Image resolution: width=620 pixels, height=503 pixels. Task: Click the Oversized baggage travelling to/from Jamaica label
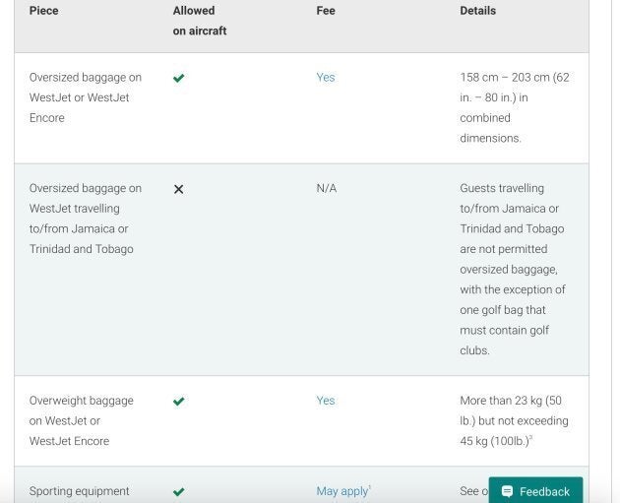85,219
